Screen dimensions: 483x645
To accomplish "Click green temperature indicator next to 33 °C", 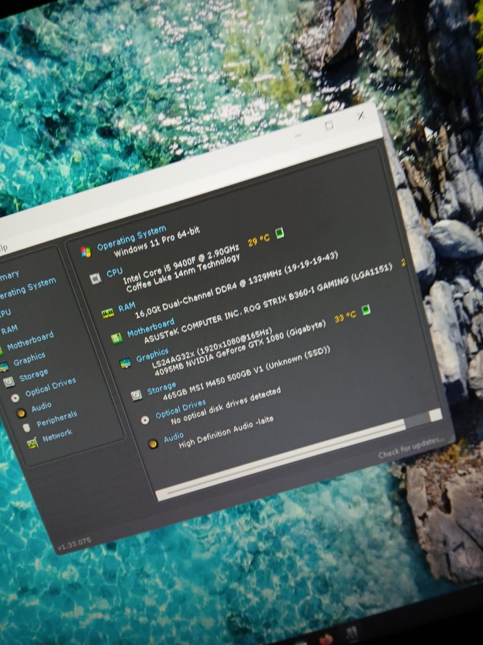I will (366, 309).
